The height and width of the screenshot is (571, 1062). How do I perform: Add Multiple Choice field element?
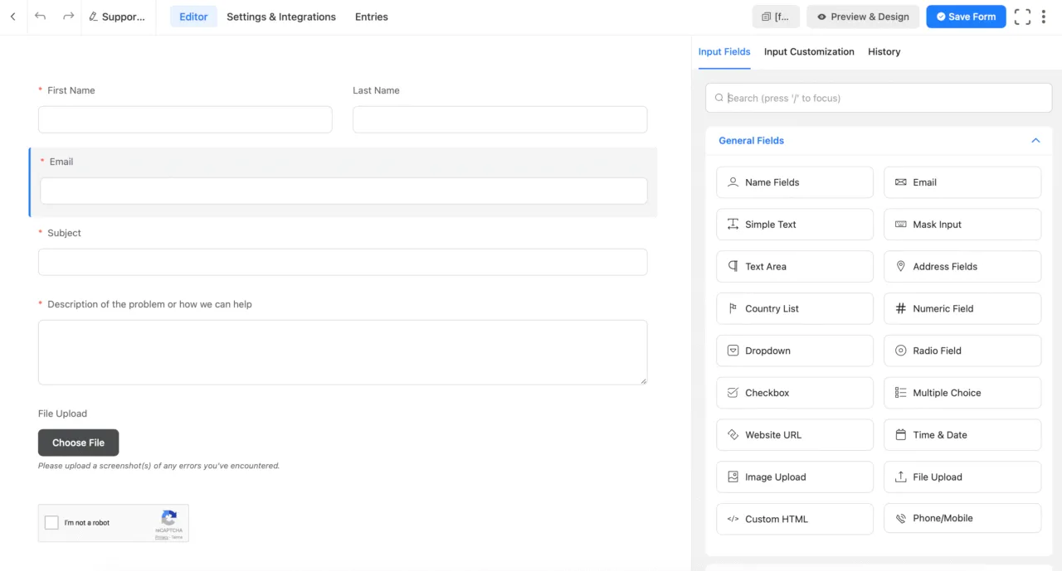pos(962,393)
